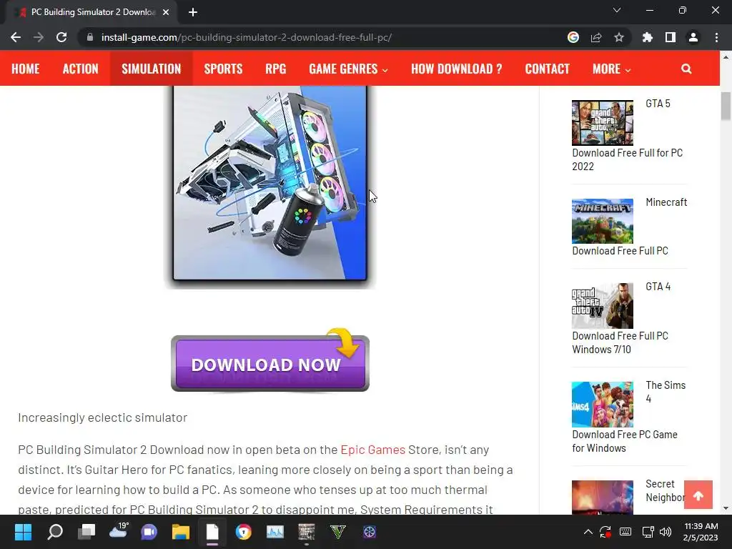Open the GTA 5 Download Free Full link
Screen dimensions: 732x549
click(628, 159)
